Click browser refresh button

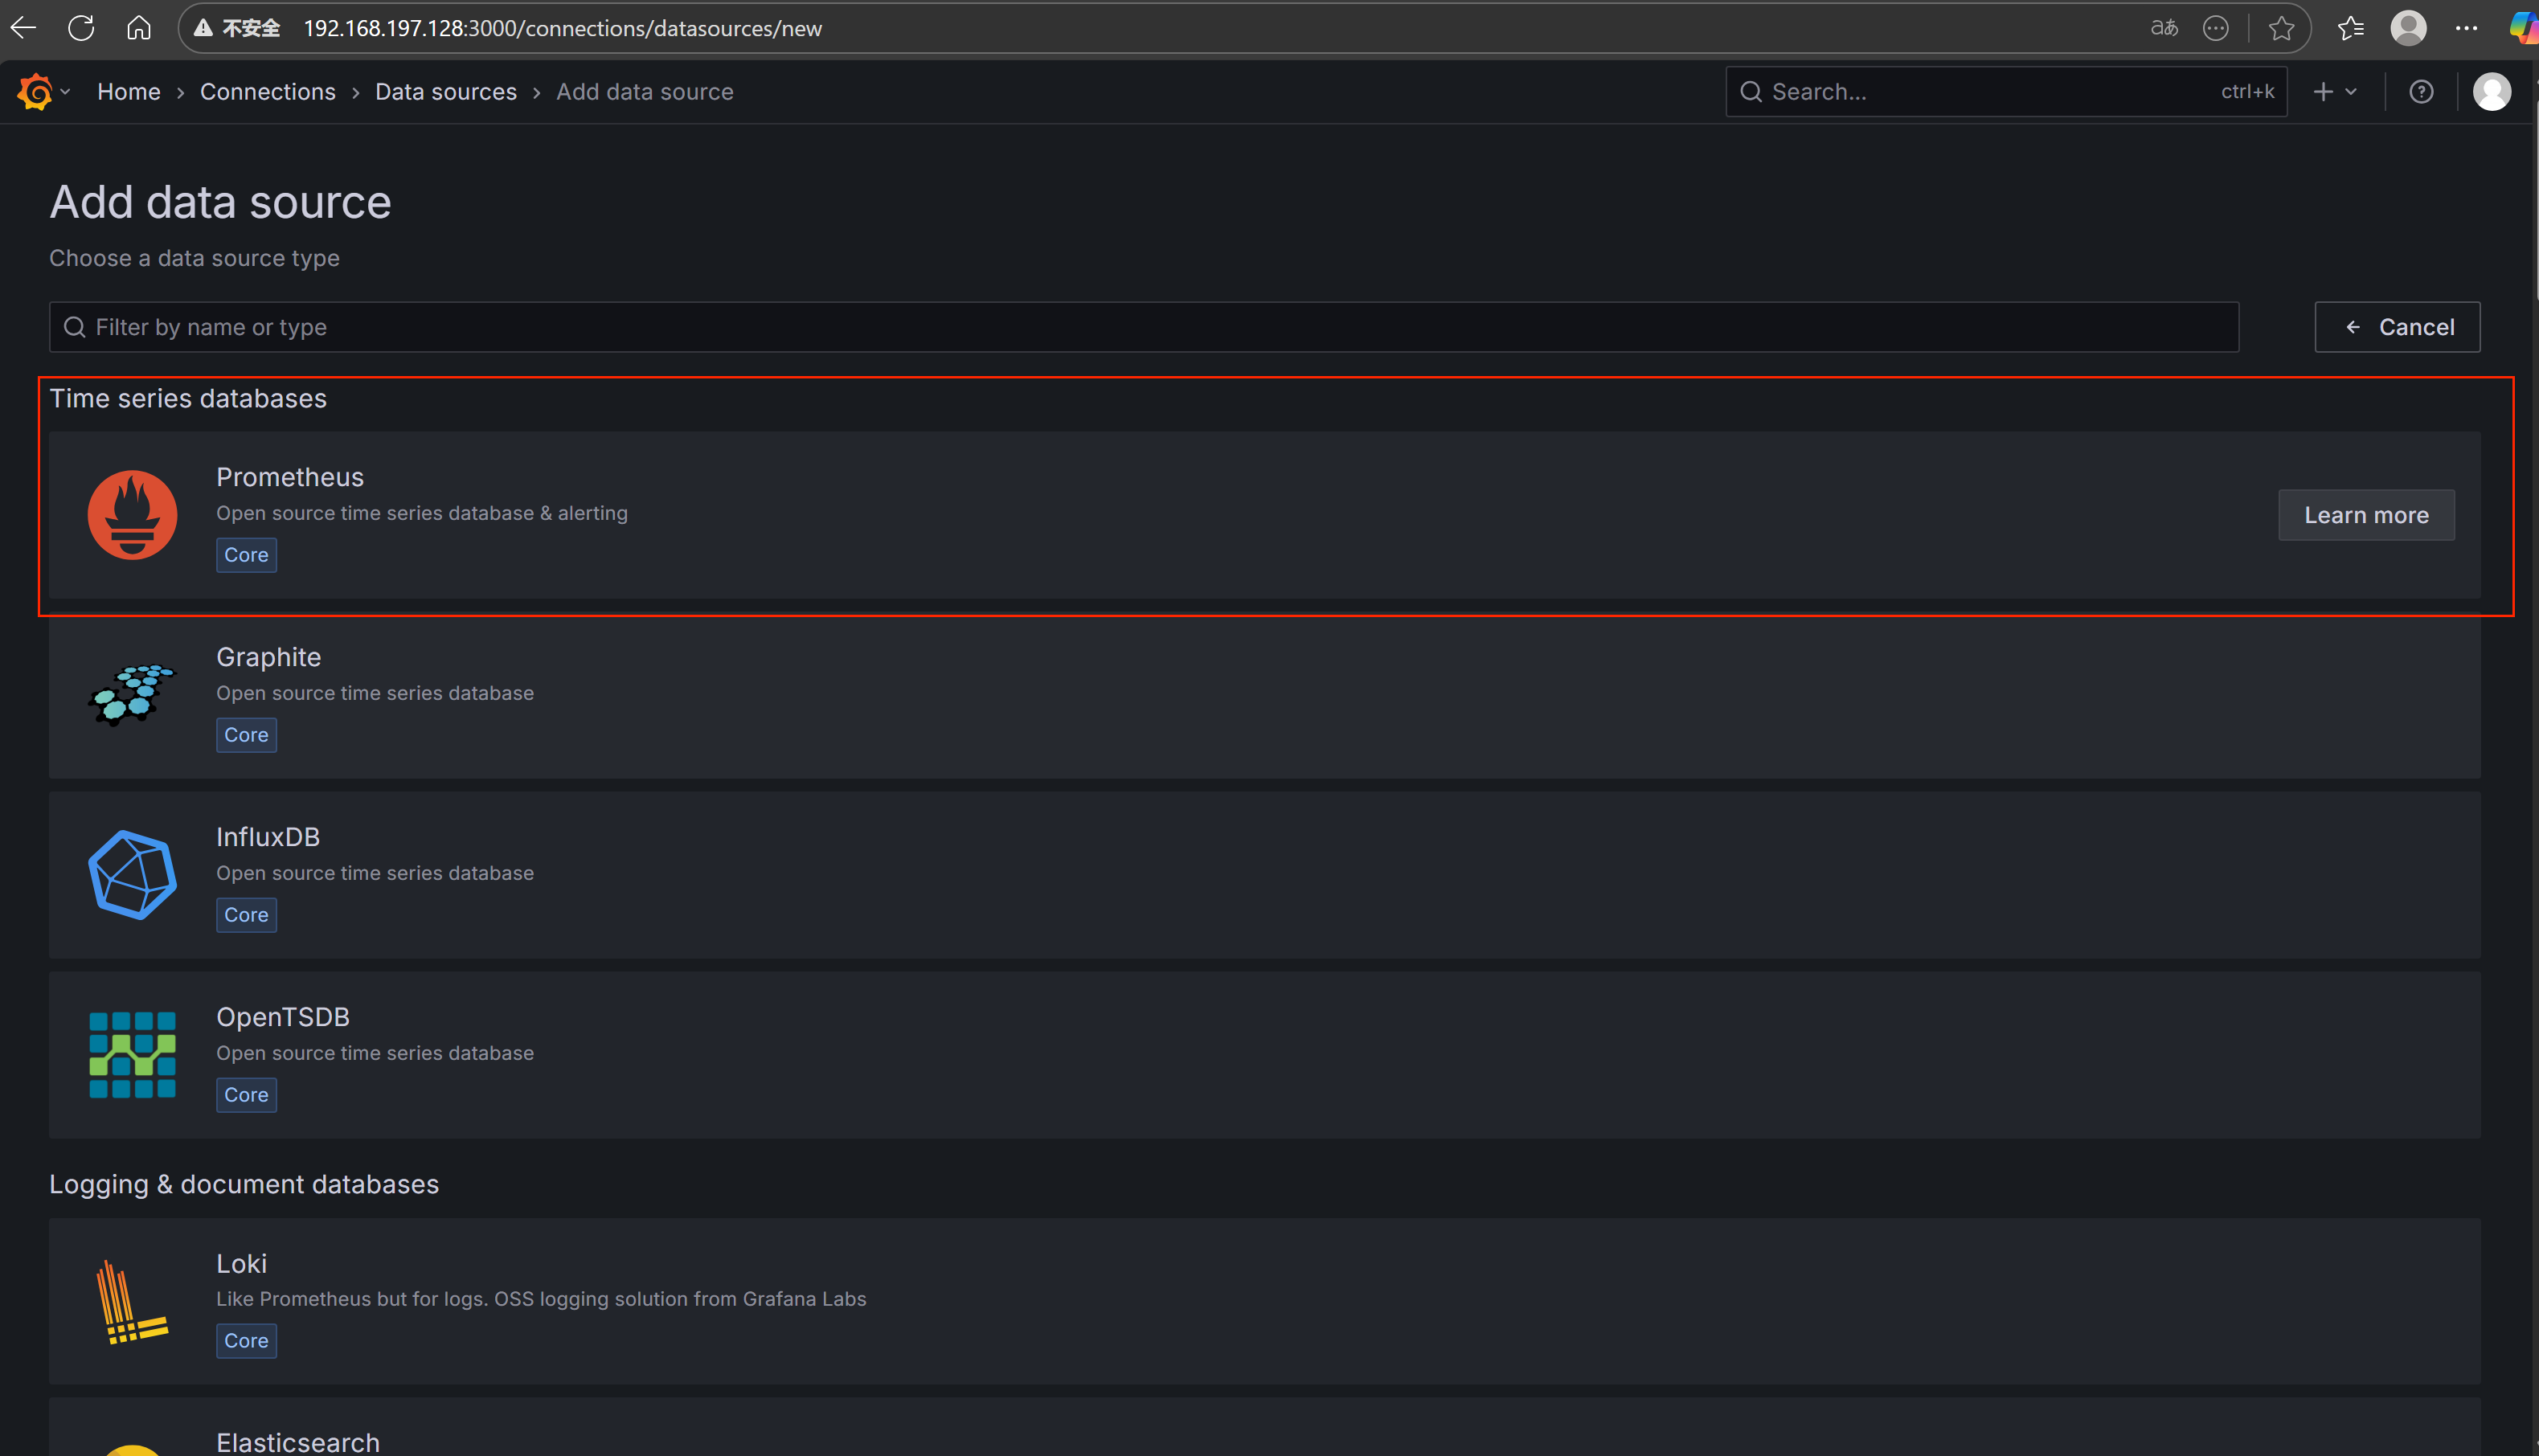point(81,28)
